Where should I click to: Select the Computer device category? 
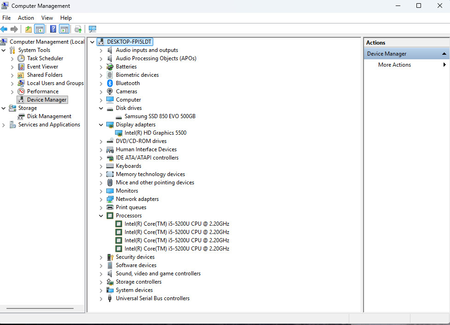click(128, 100)
